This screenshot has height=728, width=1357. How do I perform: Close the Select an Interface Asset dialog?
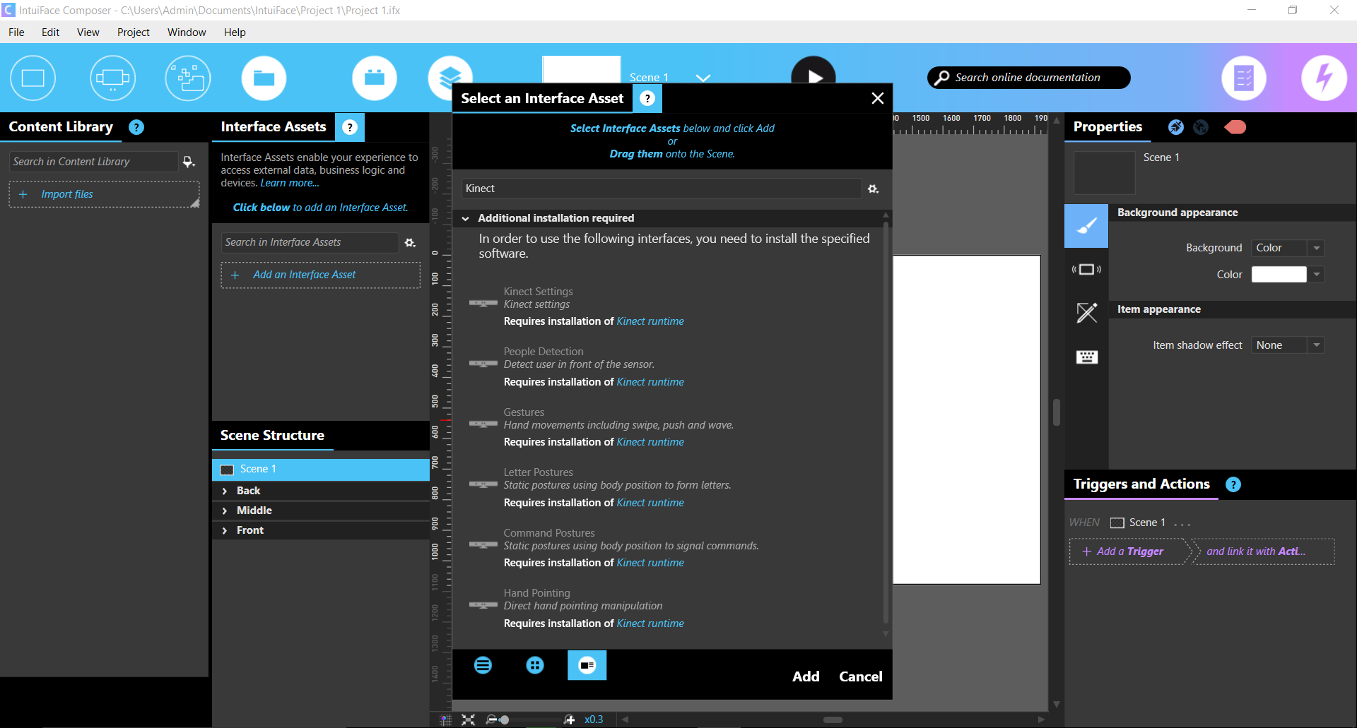click(x=877, y=98)
